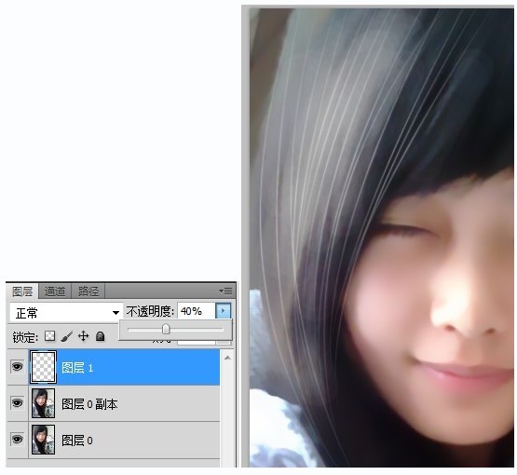Image resolution: width=517 pixels, height=475 pixels.
Task: Select the 图层 0 thumbnail
Action: pos(43,440)
